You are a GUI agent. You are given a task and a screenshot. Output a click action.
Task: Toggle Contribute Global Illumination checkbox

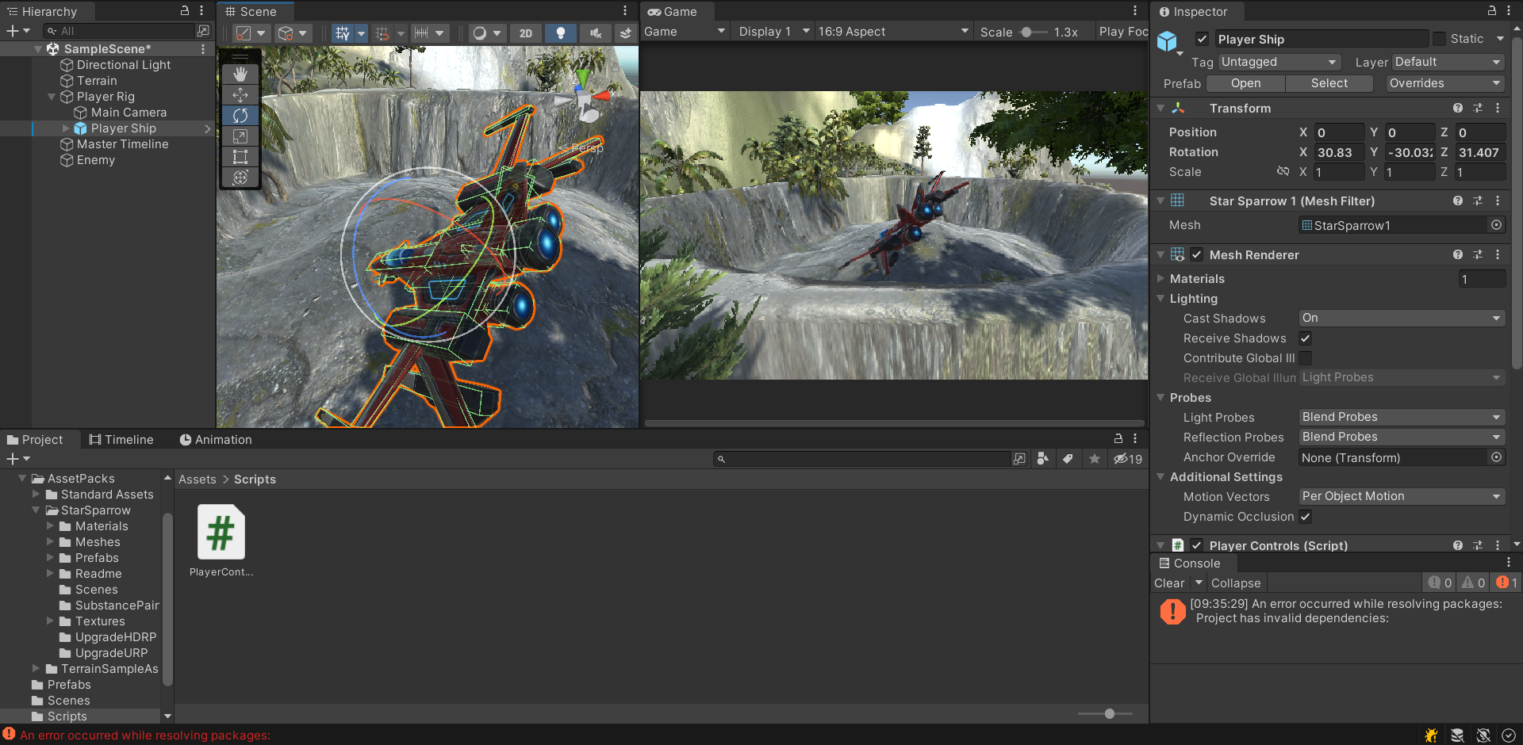click(x=1305, y=358)
